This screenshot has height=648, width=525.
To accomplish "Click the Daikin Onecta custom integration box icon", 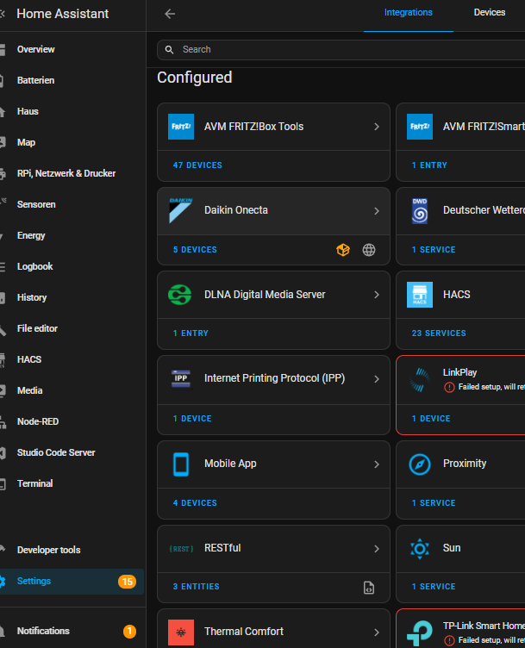I will point(343,250).
